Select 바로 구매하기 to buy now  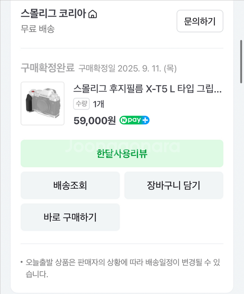click(70, 217)
